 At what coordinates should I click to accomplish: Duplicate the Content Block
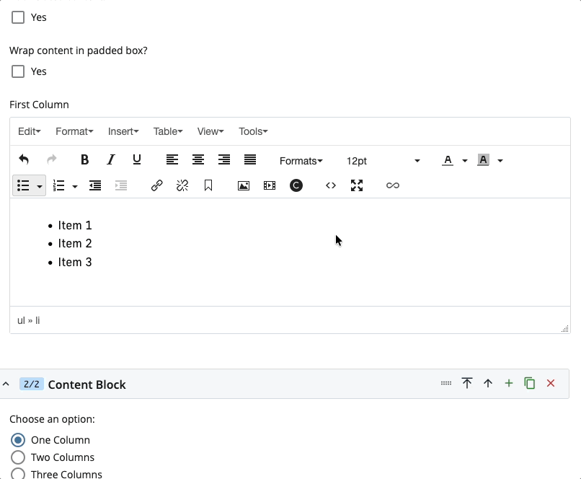click(x=530, y=383)
